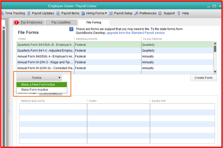The width and height of the screenshot is (223, 148).
Task: Click the Create Form button
Action: (203, 78)
